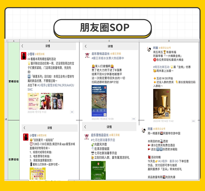The height and width of the screenshot is (191, 205).
Task: Click 小雪球 avatar in 回到夏天 post
Action: 26,137
